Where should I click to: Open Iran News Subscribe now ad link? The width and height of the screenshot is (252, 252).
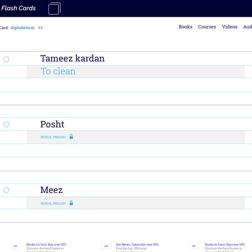click(137, 244)
